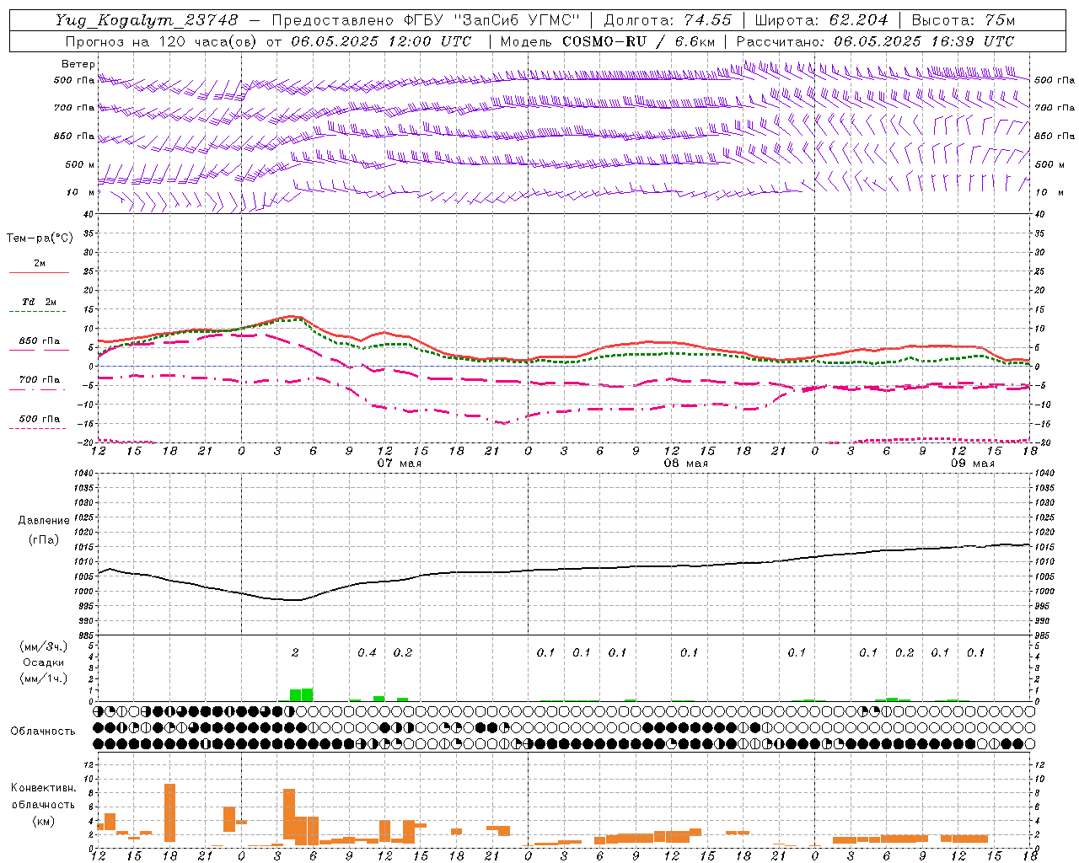This screenshot has width=1079, height=863.
Task: Click the 'Высота: 75м' header field
Action: [x=964, y=20]
